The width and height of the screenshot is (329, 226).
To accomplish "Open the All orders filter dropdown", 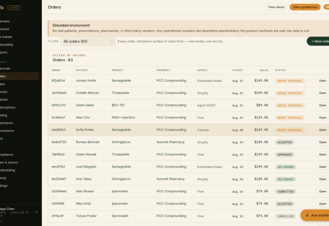I will click(x=88, y=41).
